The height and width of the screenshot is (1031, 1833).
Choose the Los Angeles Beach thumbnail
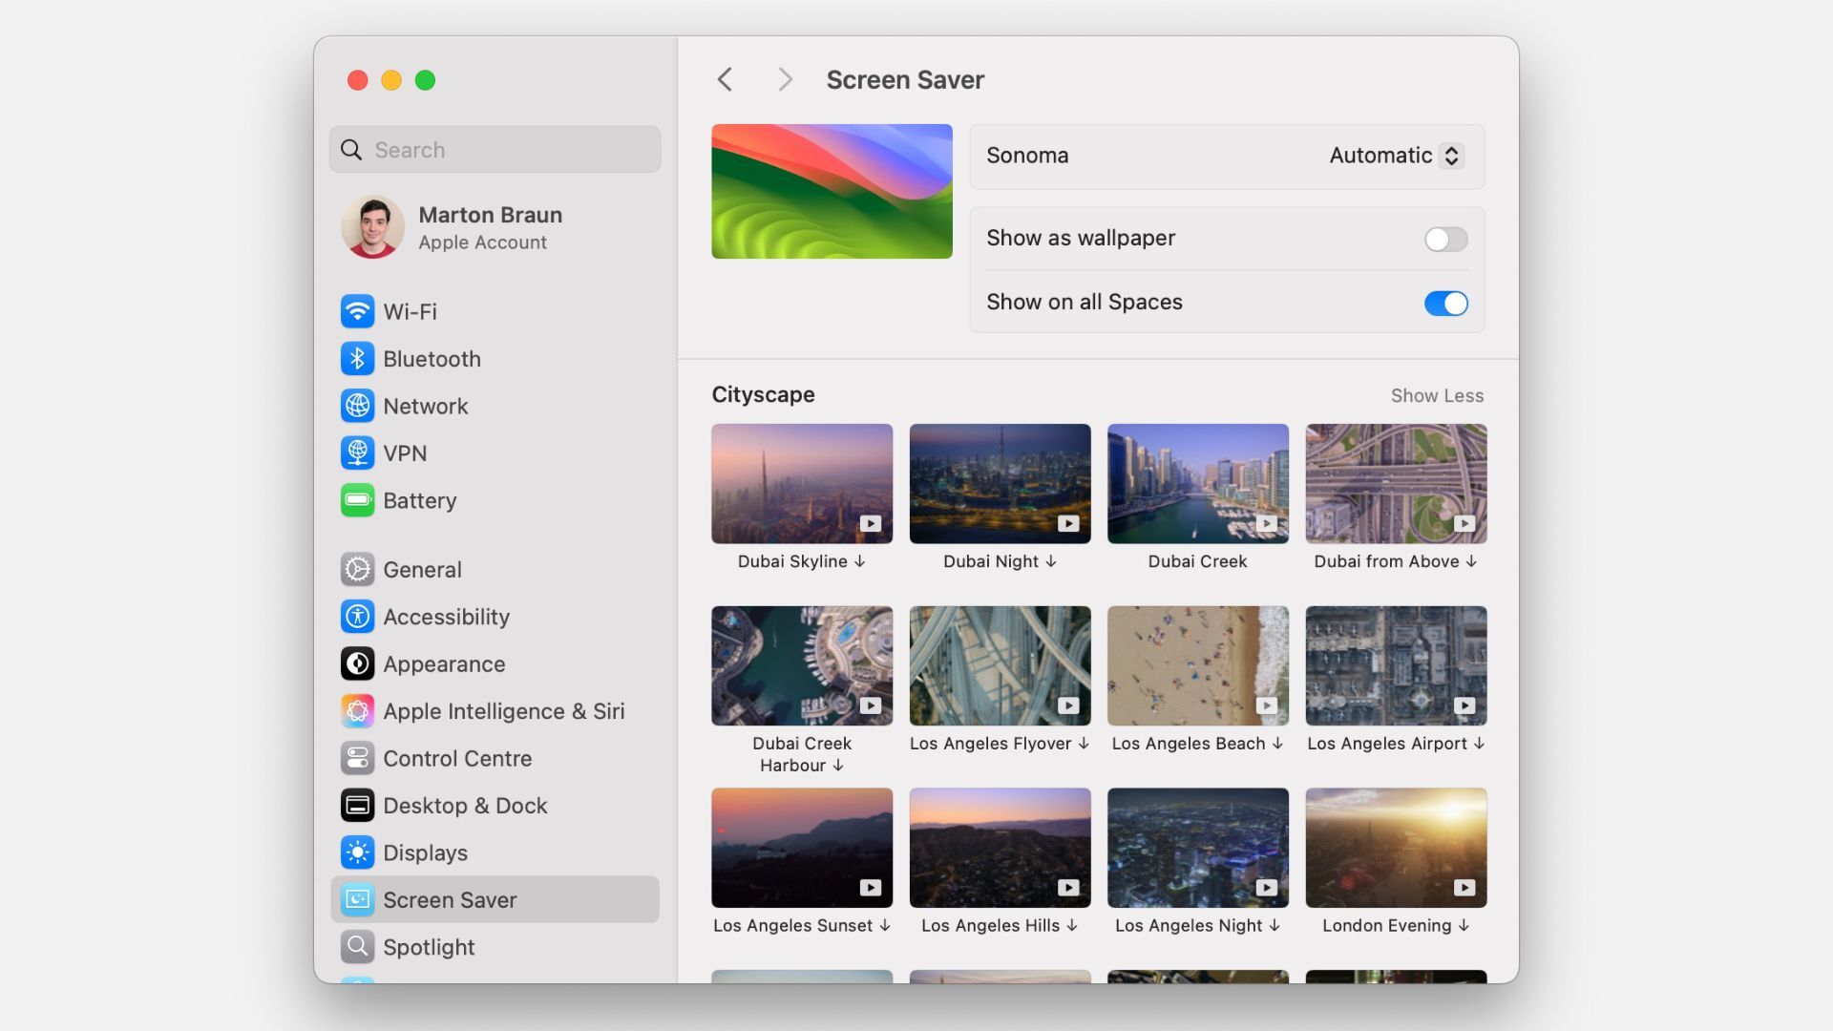tap(1197, 665)
